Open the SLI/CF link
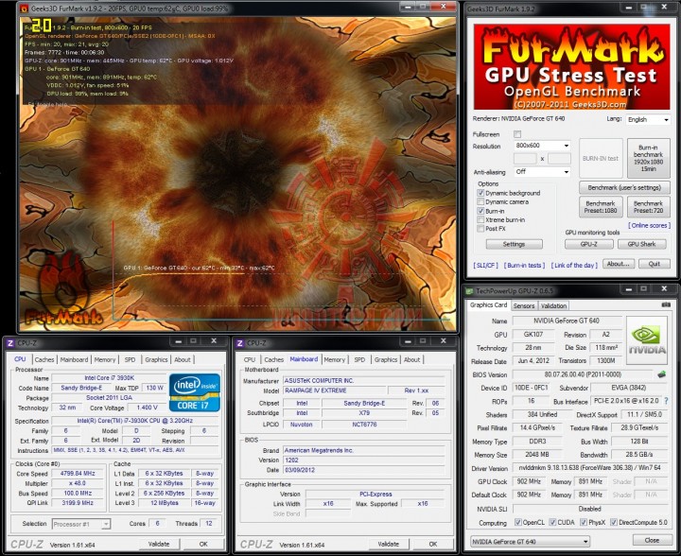681x556 pixels. tap(485, 265)
